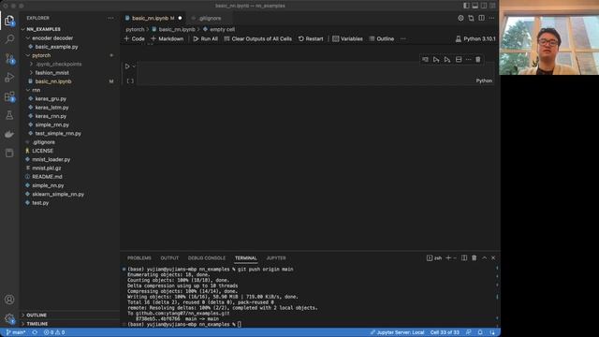Click Cell 33 of 33 status item

point(445,332)
